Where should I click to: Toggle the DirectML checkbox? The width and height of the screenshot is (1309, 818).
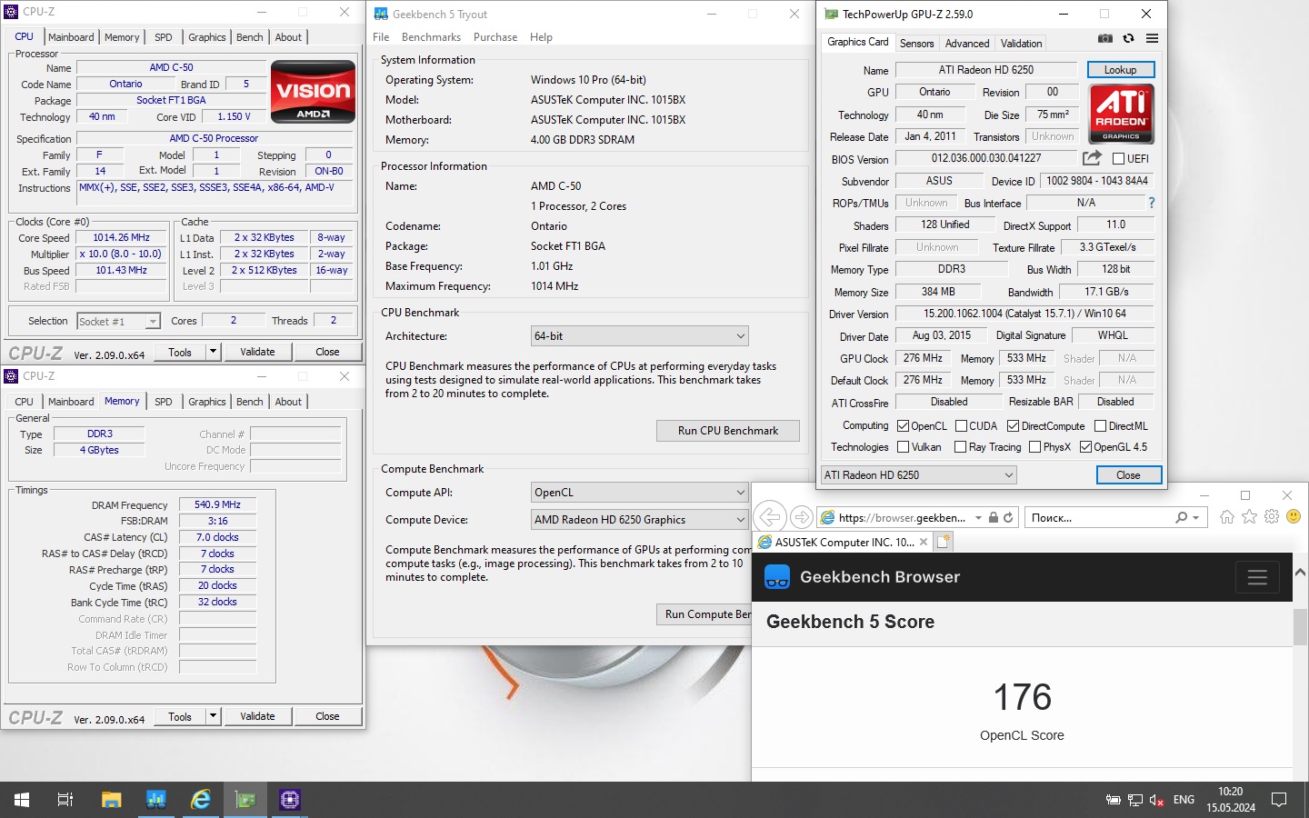point(1100,425)
